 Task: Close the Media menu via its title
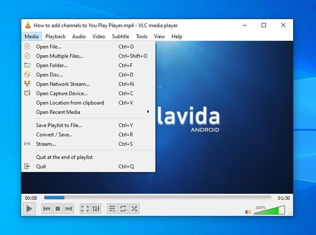pos(31,37)
